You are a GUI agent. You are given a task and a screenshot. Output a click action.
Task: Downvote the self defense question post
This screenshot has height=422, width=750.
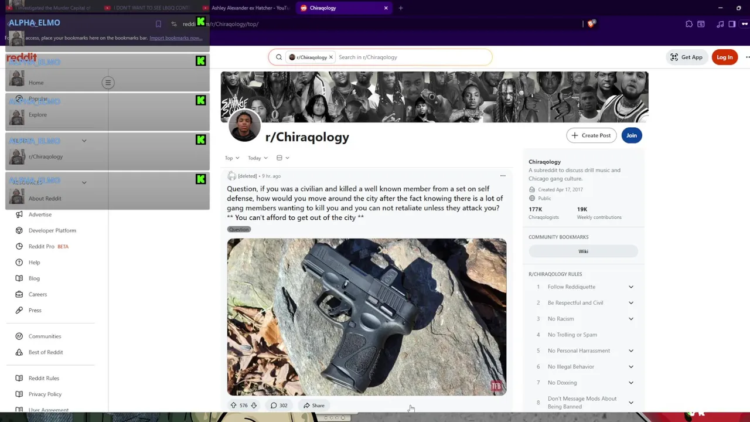tap(254, 406)
